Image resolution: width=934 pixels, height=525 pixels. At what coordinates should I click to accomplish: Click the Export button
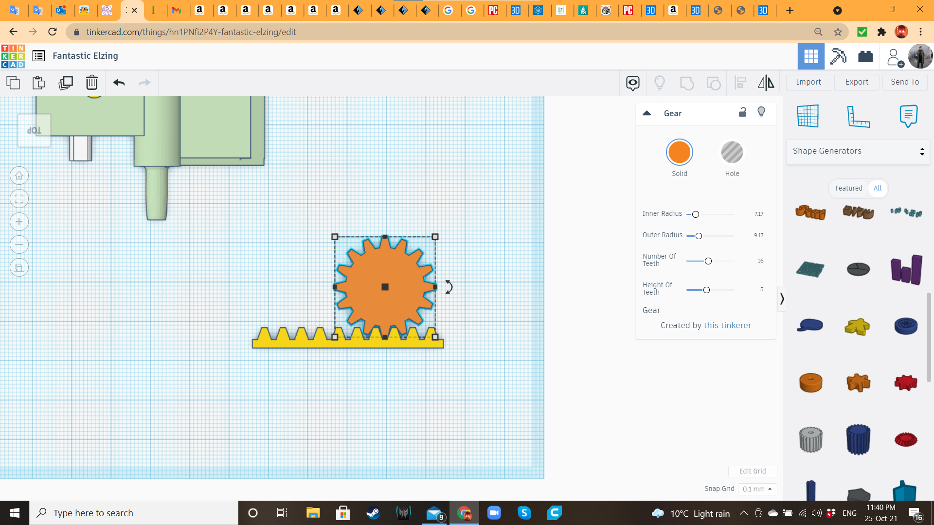(x=856, y=82)
